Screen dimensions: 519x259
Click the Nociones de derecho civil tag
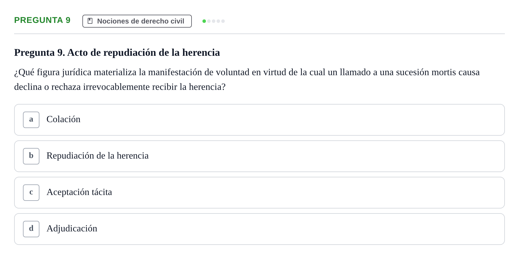coord(137,21)
